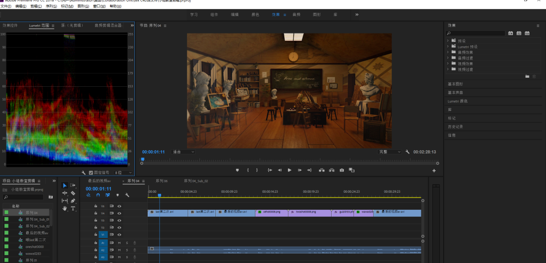Create new custom bin in Effects panel

pyautogui.click(x=527, y=76)
